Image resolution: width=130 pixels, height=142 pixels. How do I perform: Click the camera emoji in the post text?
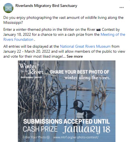coord(98,30)
